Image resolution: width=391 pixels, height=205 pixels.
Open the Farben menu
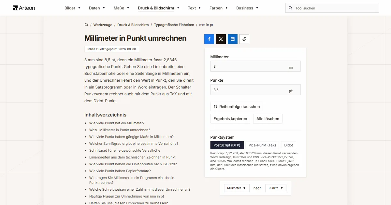[219, 8]
